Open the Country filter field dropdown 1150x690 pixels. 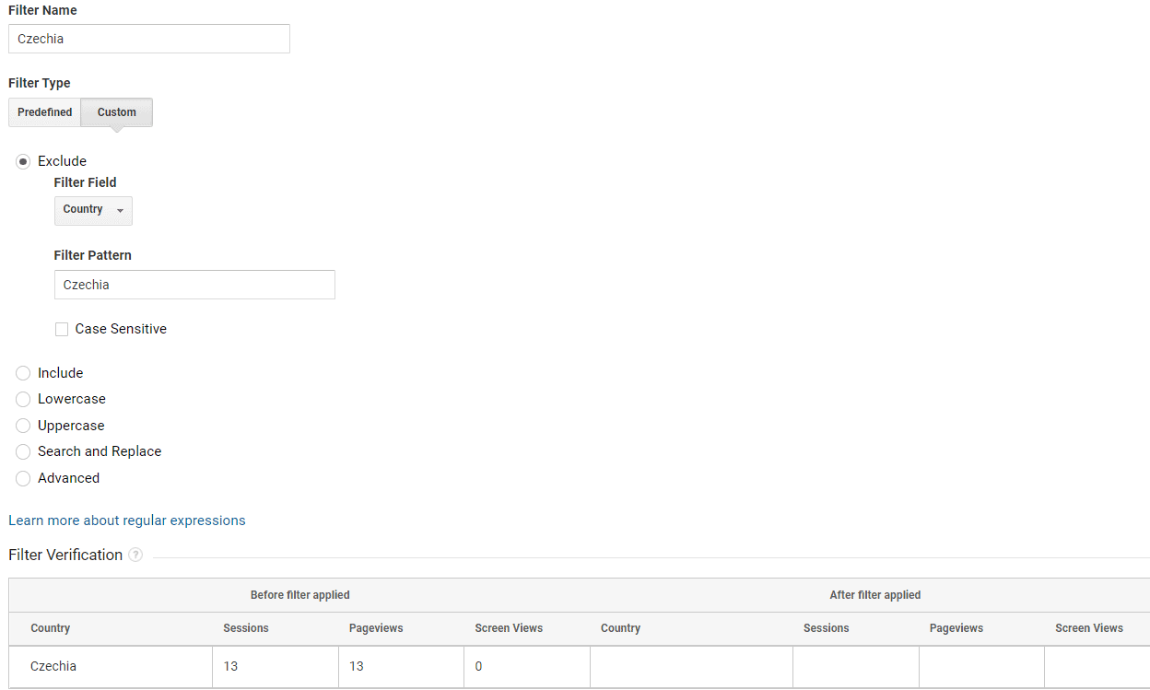(93, 210)
